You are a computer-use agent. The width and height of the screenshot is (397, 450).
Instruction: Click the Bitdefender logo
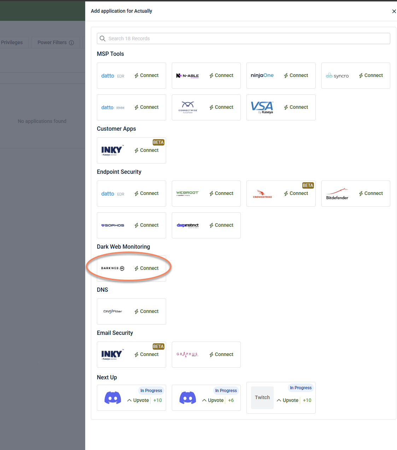click(x=337, y=194)
